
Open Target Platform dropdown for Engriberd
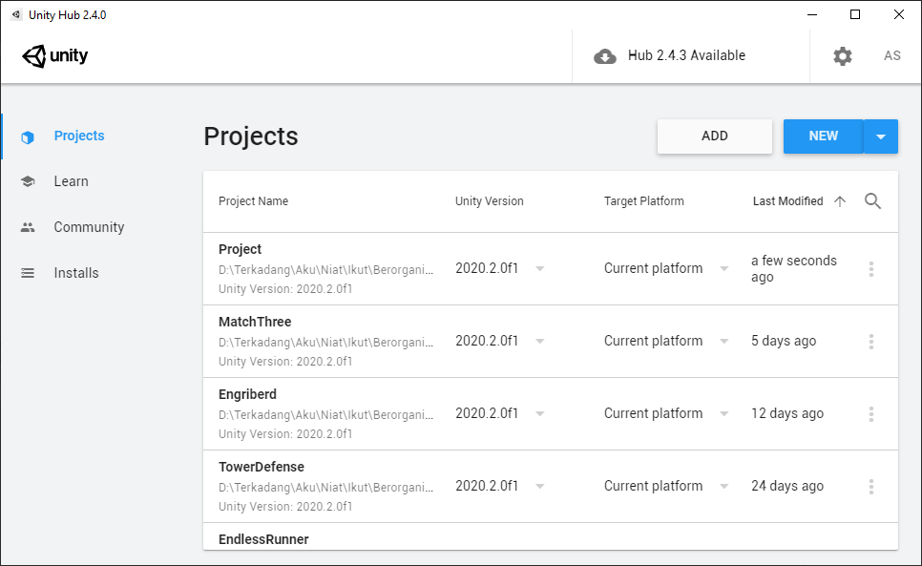click(723, 414)
